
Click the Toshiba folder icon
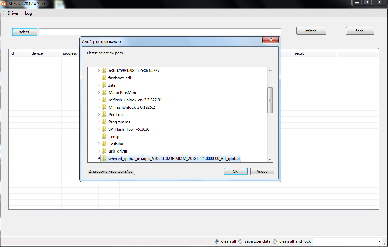click(x=104, y=144)
